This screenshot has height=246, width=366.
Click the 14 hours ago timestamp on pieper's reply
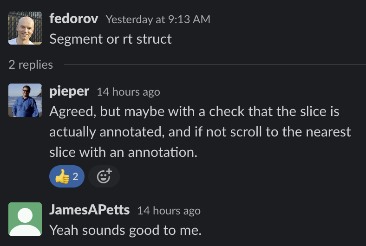[128, 92]
